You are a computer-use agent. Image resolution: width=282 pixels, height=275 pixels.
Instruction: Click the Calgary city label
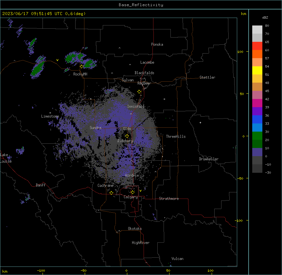(131, 197)
